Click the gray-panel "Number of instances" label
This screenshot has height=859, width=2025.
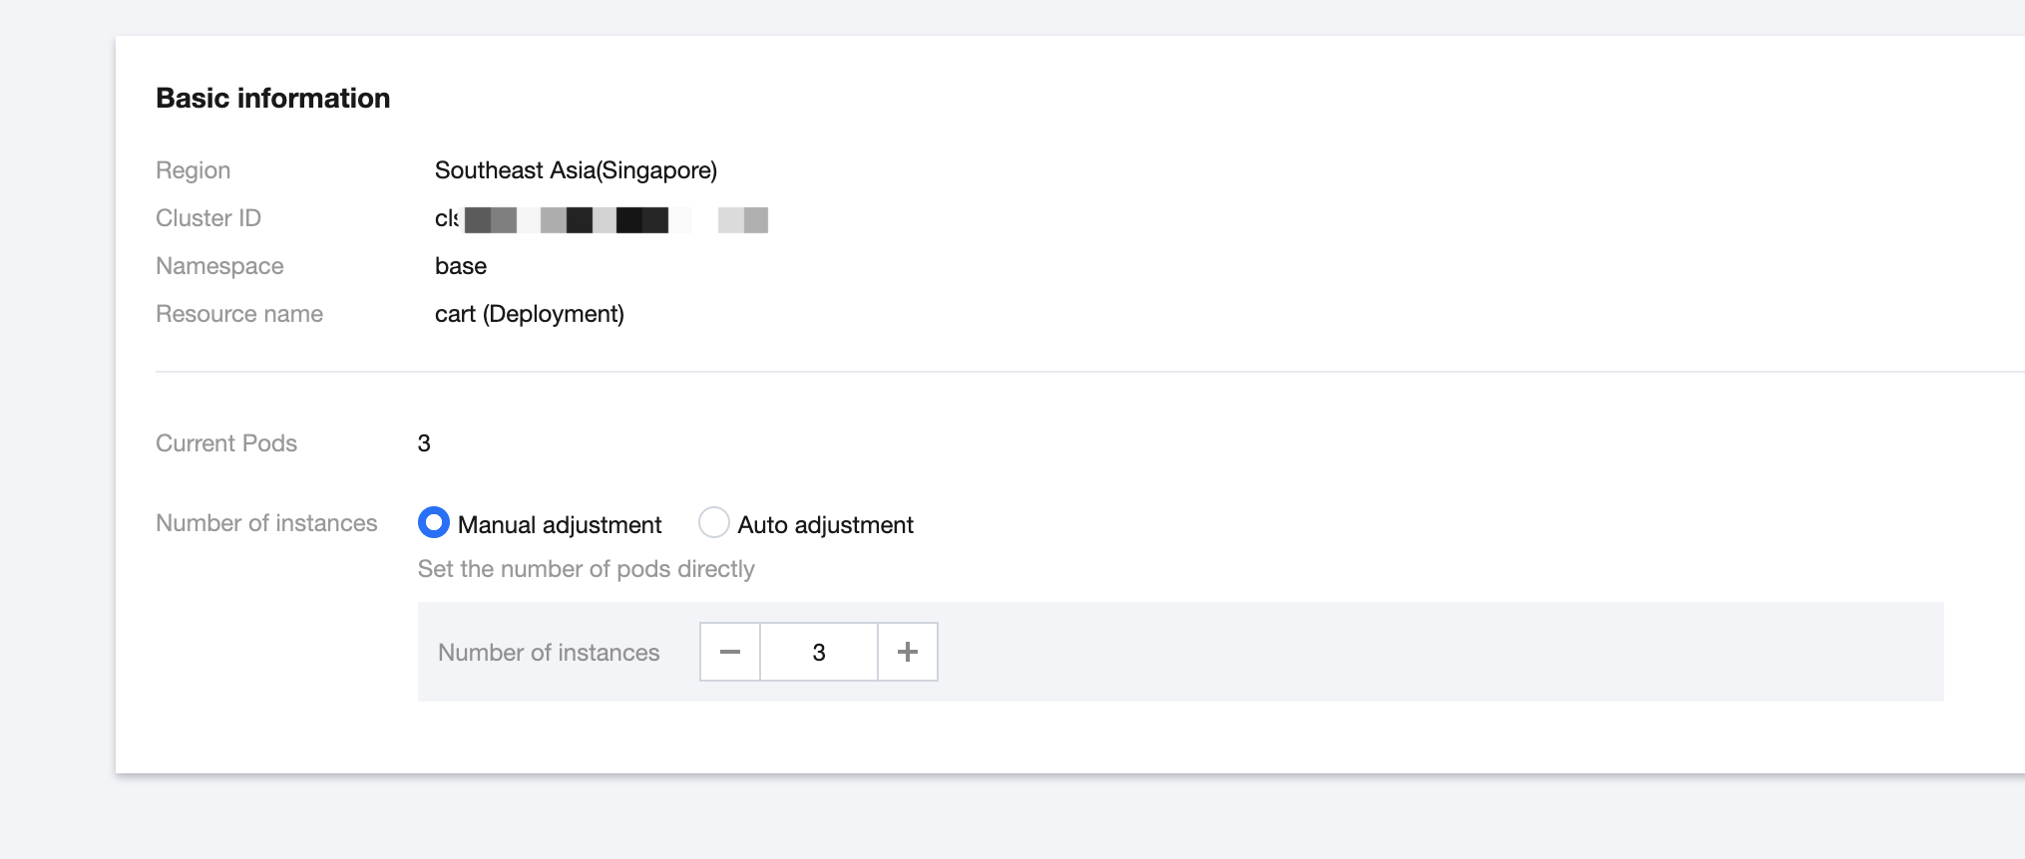549,653
